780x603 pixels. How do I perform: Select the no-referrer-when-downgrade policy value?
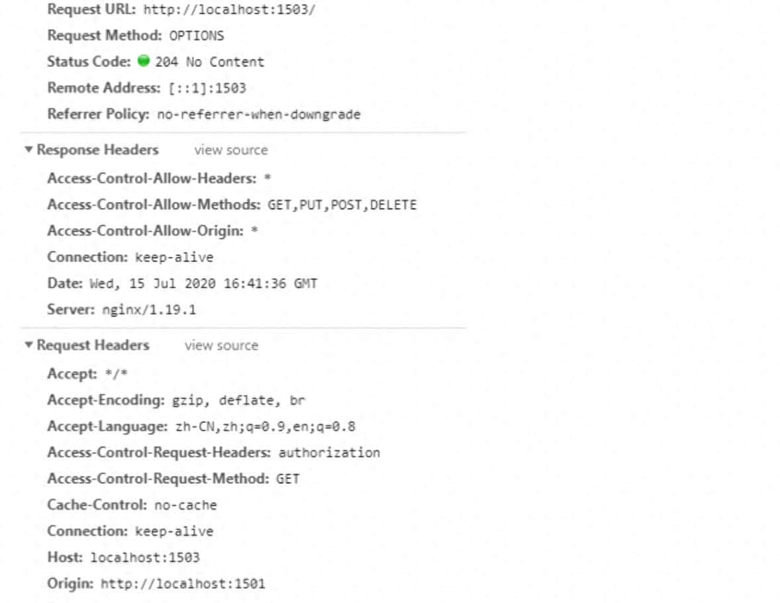point(258,115)
